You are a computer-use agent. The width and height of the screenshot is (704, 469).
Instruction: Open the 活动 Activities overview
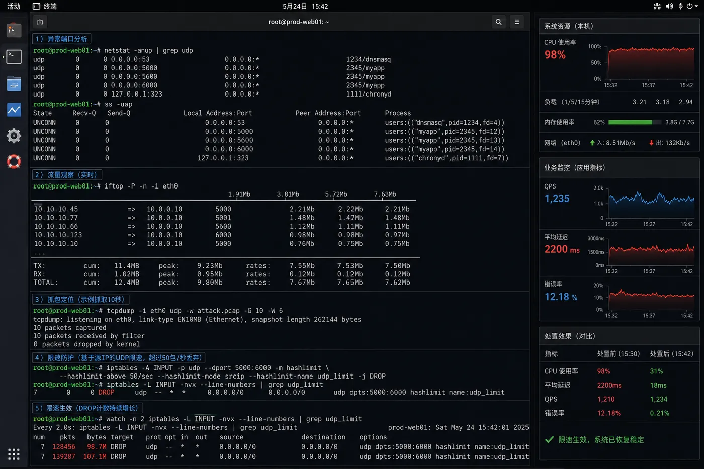pos(14,6)
